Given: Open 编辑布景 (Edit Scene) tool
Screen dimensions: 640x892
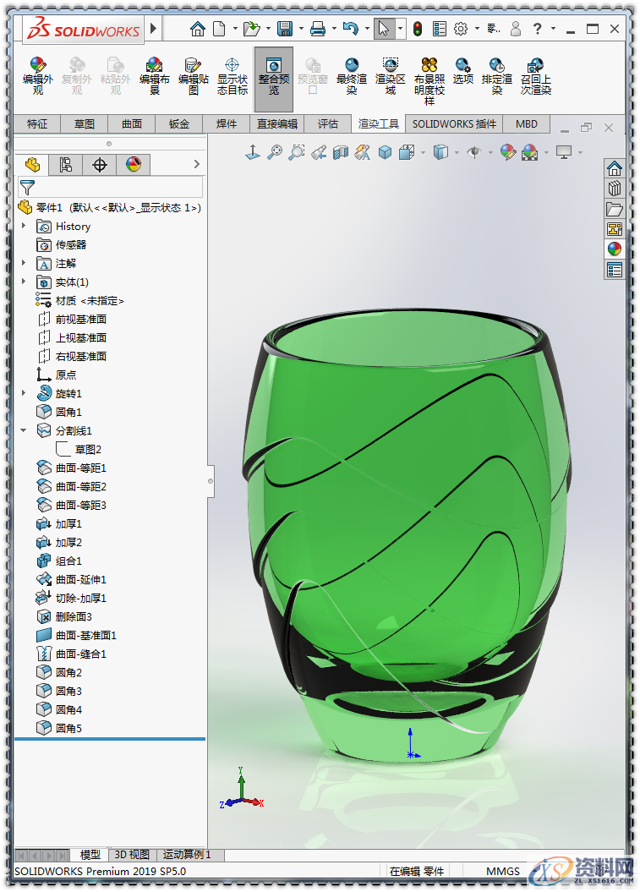Looking at the screenshot, I should (x=154, y=75).
